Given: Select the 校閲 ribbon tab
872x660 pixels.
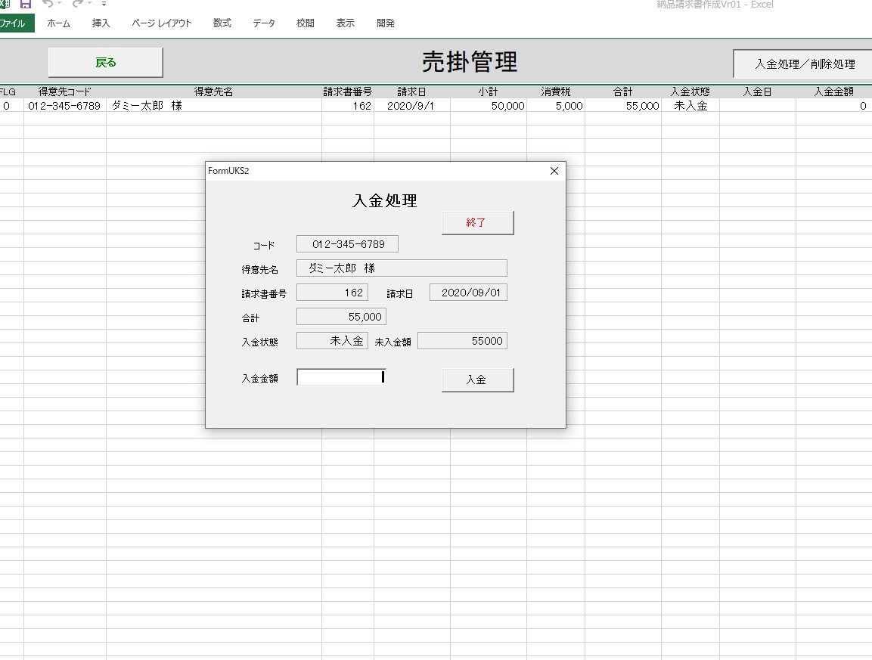Looking at the screenshot, I should coord(306,23).
